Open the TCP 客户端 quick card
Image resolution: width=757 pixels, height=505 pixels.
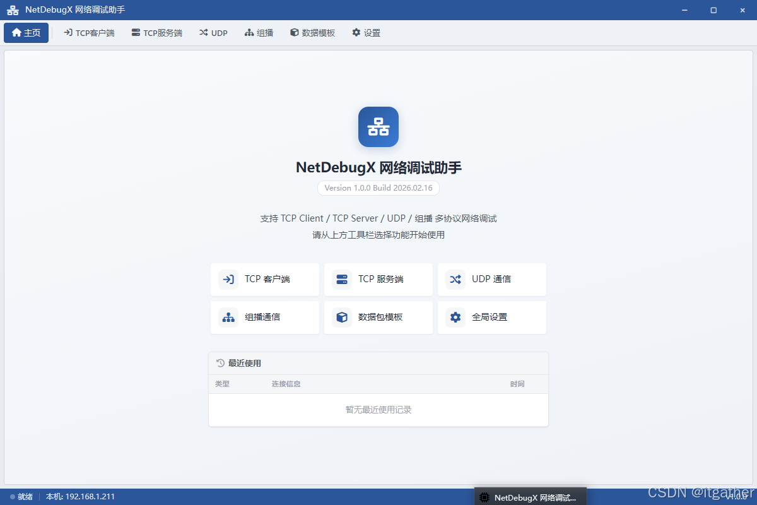265,280
